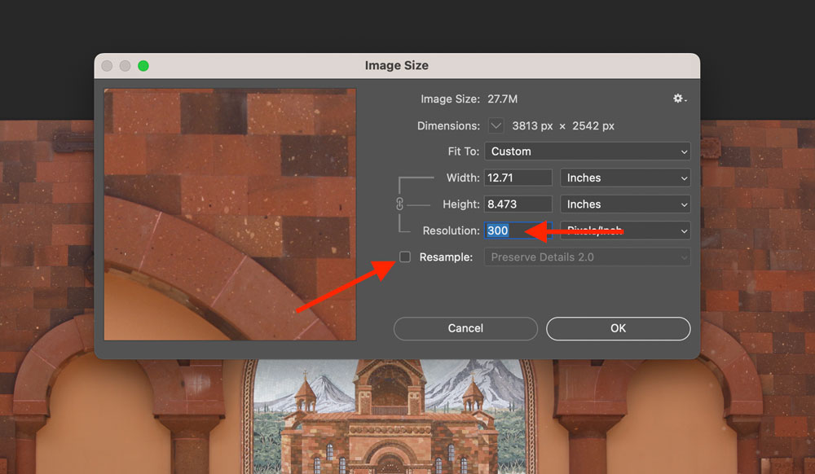This screenshot has height=474, width=815.
Task: Click the Resolution field showing 300
Action: pyautogui.click(x=518, y=230)
